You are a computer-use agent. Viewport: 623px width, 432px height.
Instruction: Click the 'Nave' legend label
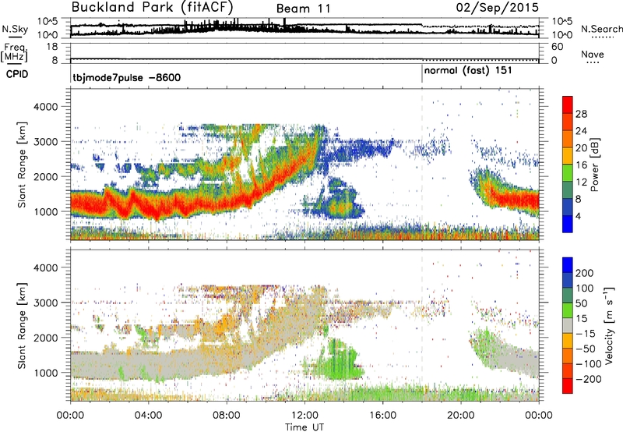593,54
